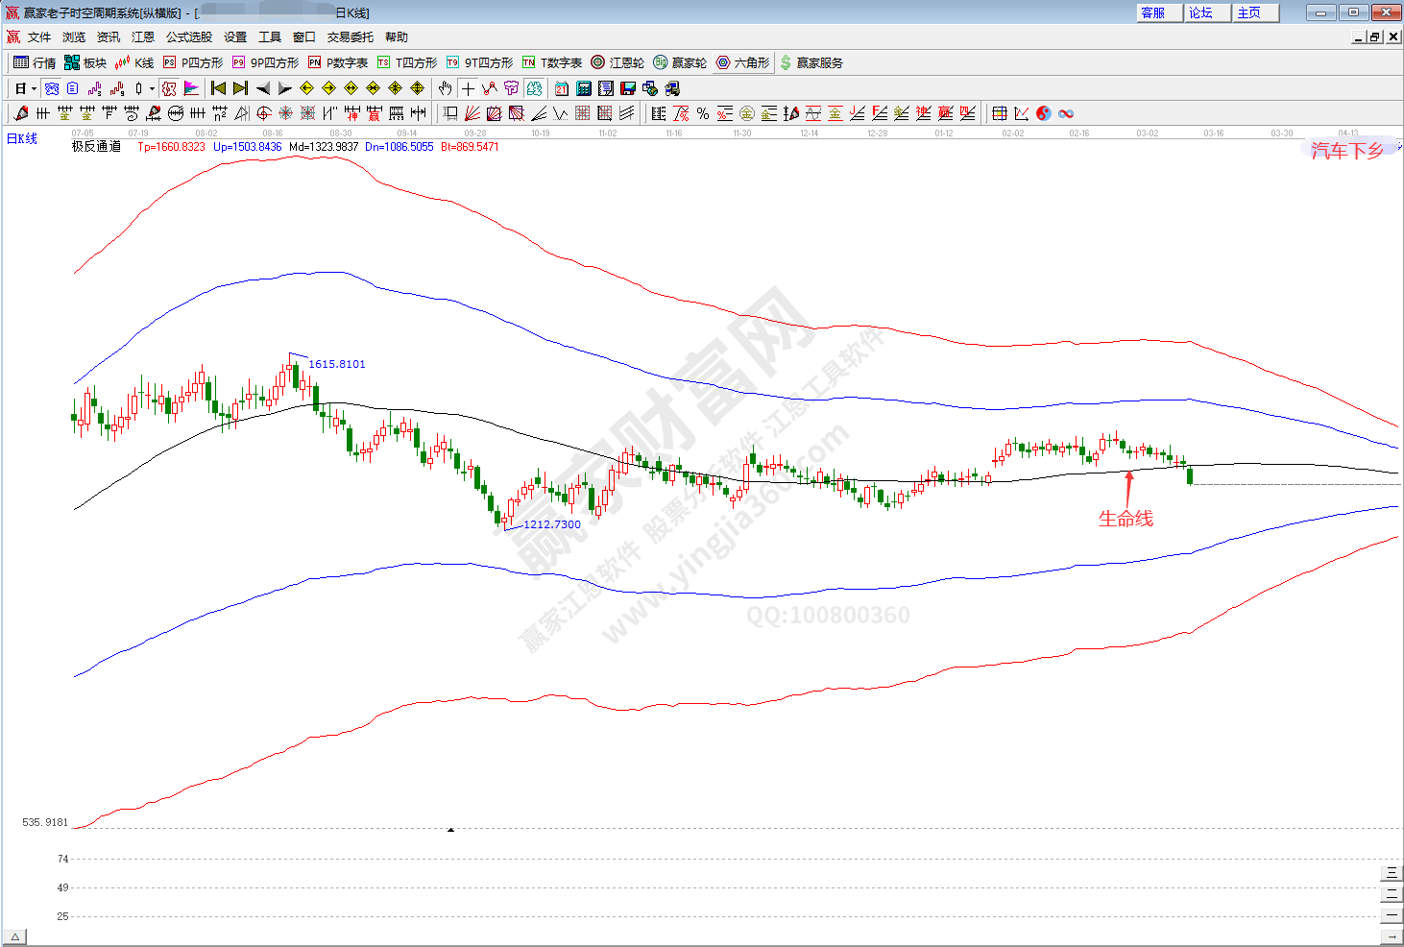Image resolution: width=1404 pixels, height=947 pixels.
Task: Activate the crosshair cursor tool
Action: coord(468,88)
